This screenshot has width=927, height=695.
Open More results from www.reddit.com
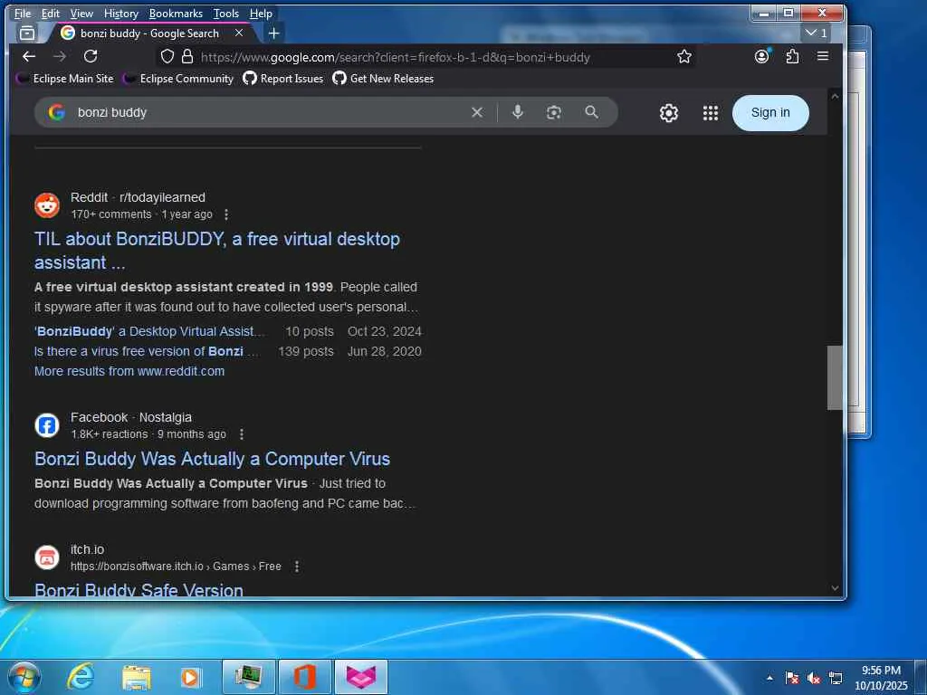click(x=129, y=371)
